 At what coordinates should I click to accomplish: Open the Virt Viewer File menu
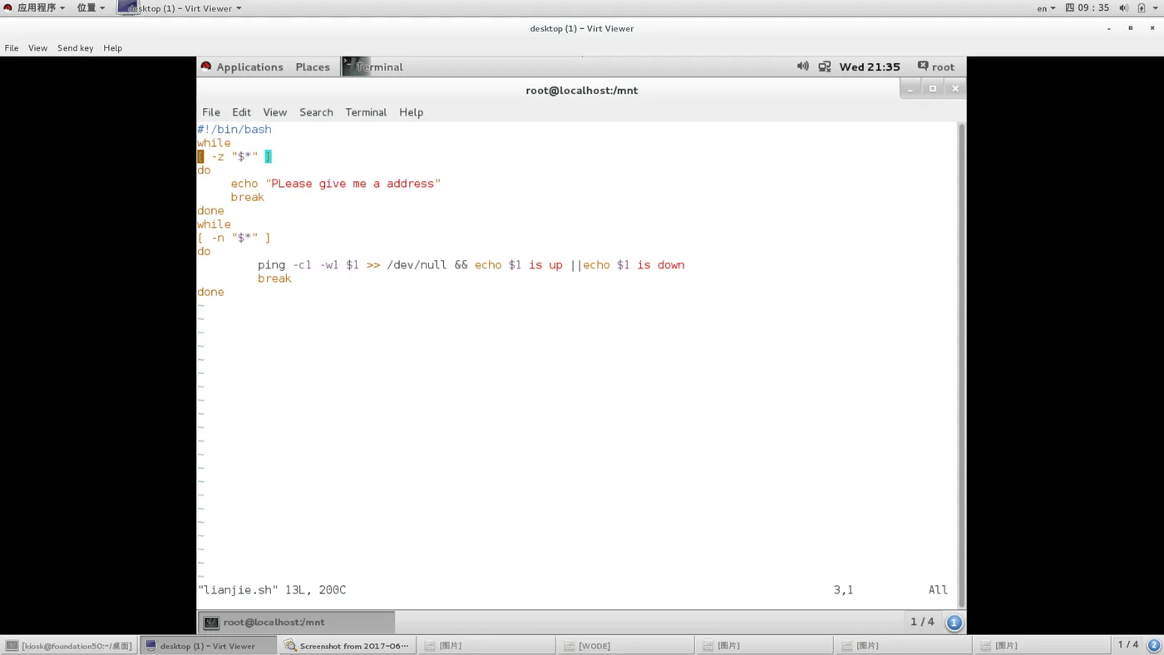(12, 48)
